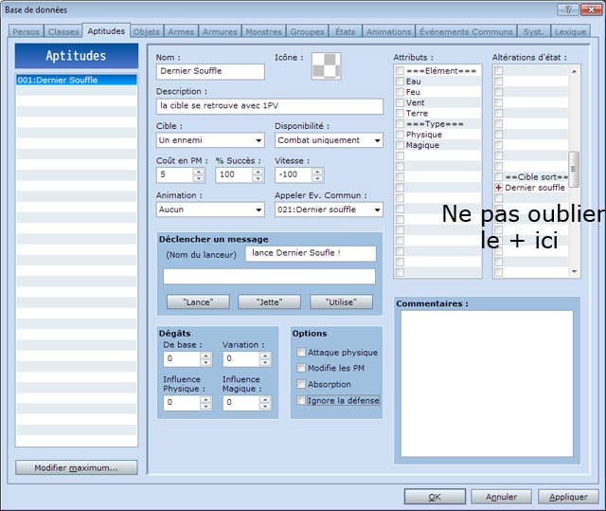606x511 pixels.
Task: Enable the Eau attribute checkbox
Action: 400,82
